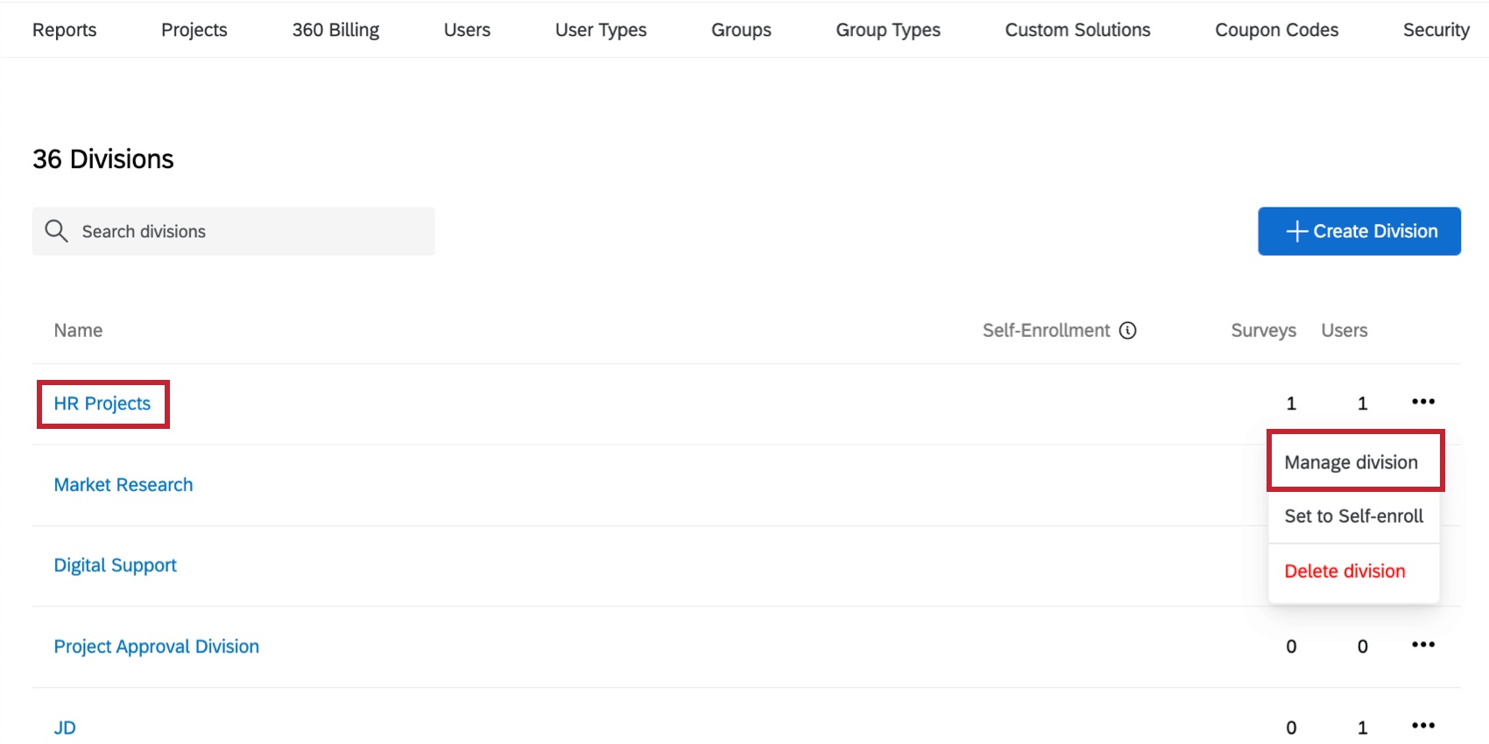Open the HR Projects division link
The width and height of the screenshot is (1489, 744).
(x=102, y=404)
